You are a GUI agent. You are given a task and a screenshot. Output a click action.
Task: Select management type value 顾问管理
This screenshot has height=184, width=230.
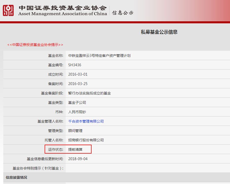pos(75,131)
